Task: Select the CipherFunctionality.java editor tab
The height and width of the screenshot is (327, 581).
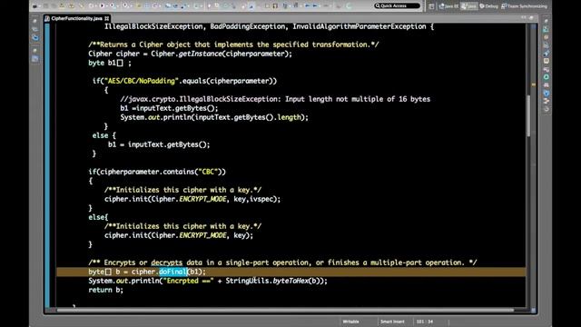Action: click(76, 18)
